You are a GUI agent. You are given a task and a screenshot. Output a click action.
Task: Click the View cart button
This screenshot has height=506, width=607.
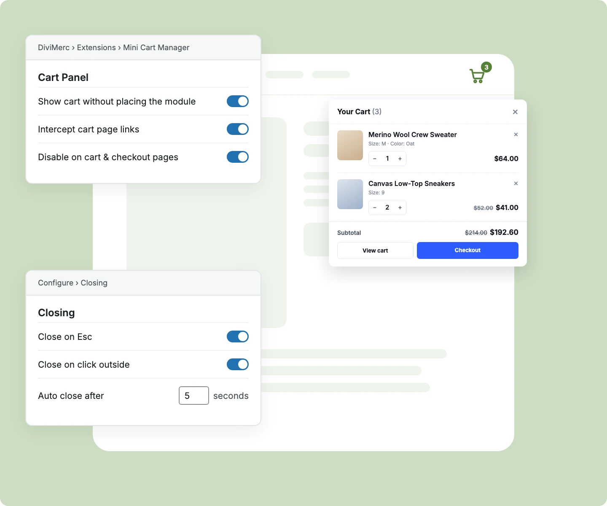point(375,250)
